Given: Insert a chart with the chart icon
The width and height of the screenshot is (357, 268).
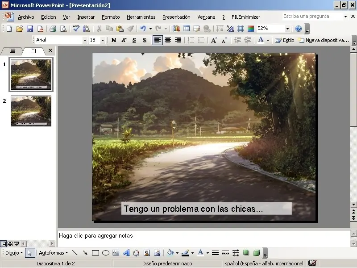Looking at the screenshot, I should coord(176,29).
